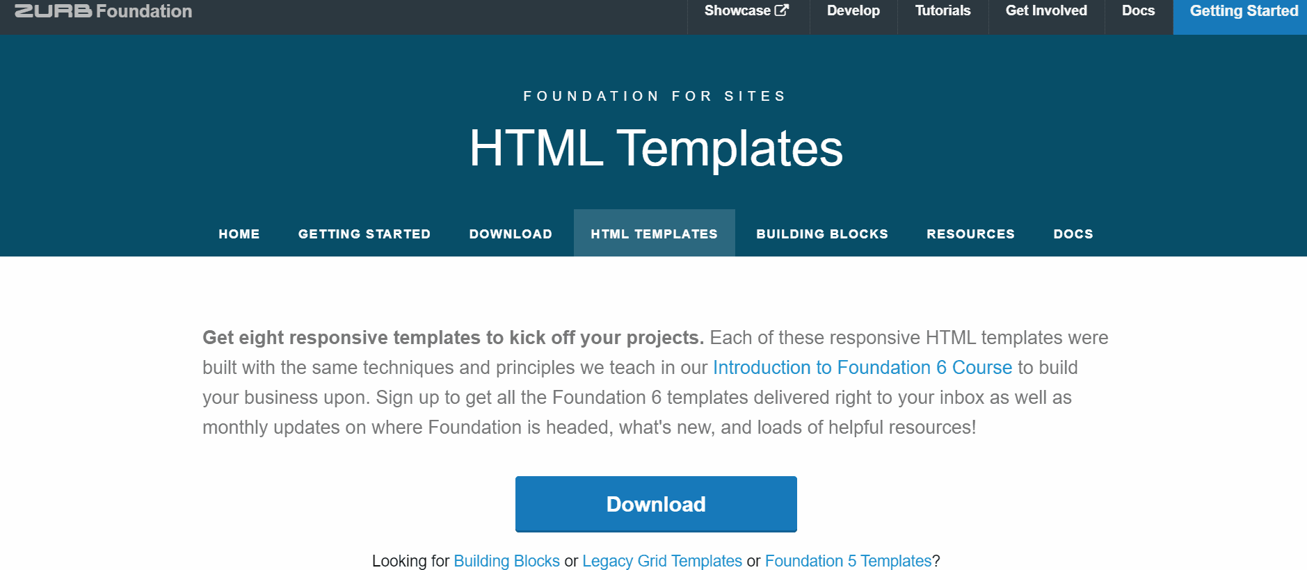Click the FOUNDATION FOR SITES subtitle text
The width and height of the screenshot is (1307, 570).
coord(655,96)
